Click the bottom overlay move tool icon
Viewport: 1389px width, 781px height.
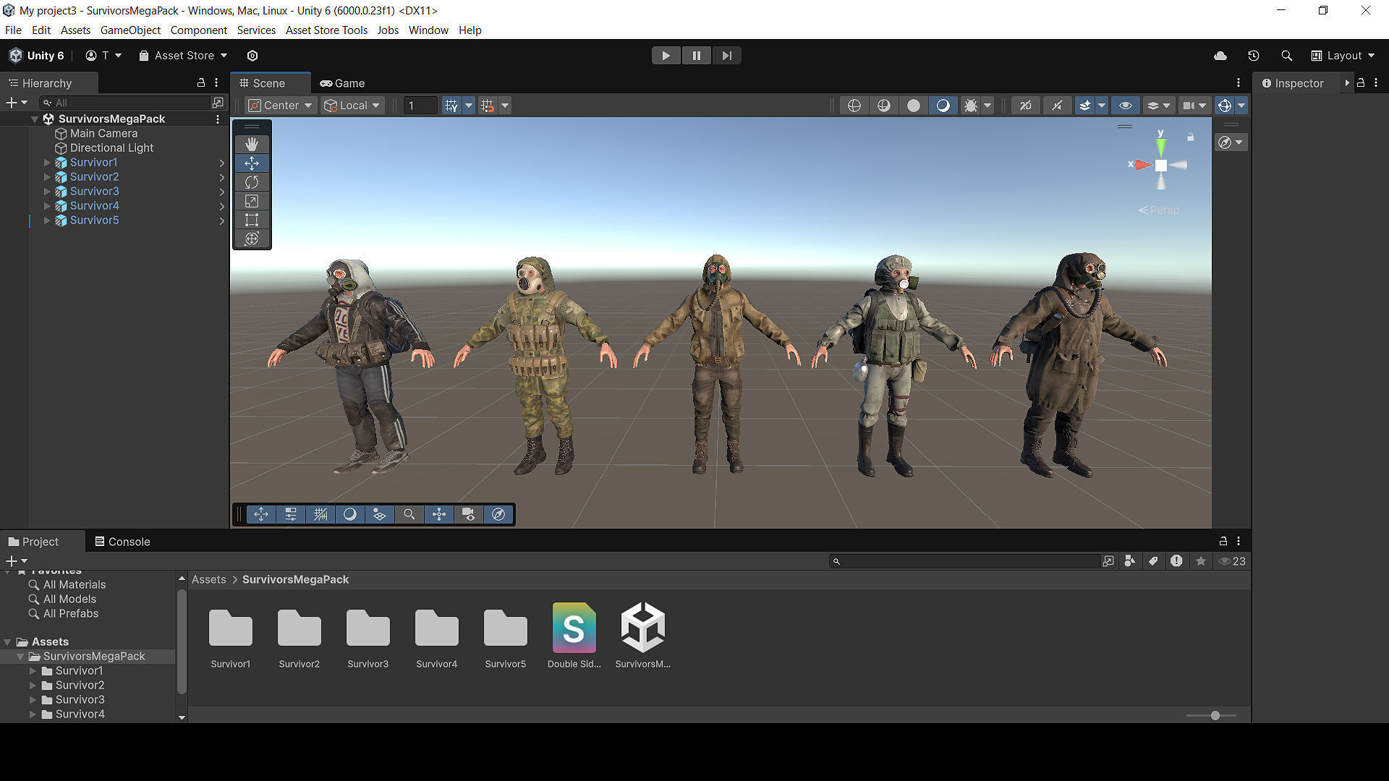click(x=261, y=514)
